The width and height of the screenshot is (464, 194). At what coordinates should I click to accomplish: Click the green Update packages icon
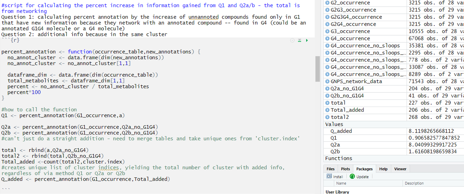(x=353, y=176)
